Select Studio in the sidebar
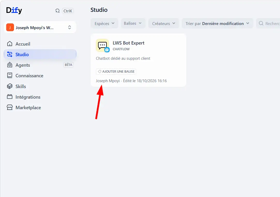Viewport: 280px width, 197px height. [40, 54]
